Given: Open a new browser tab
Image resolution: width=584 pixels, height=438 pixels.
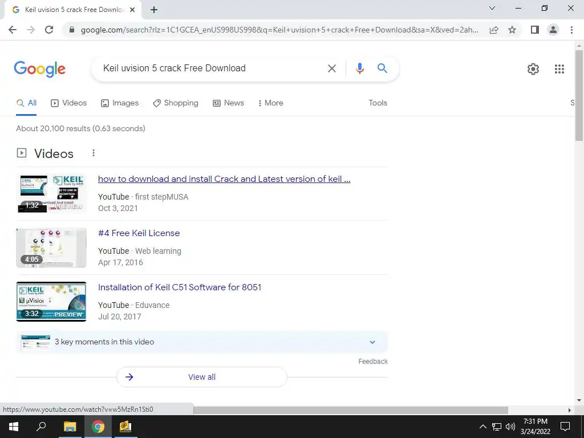Looking at the screenshot, I should [154, 10].
